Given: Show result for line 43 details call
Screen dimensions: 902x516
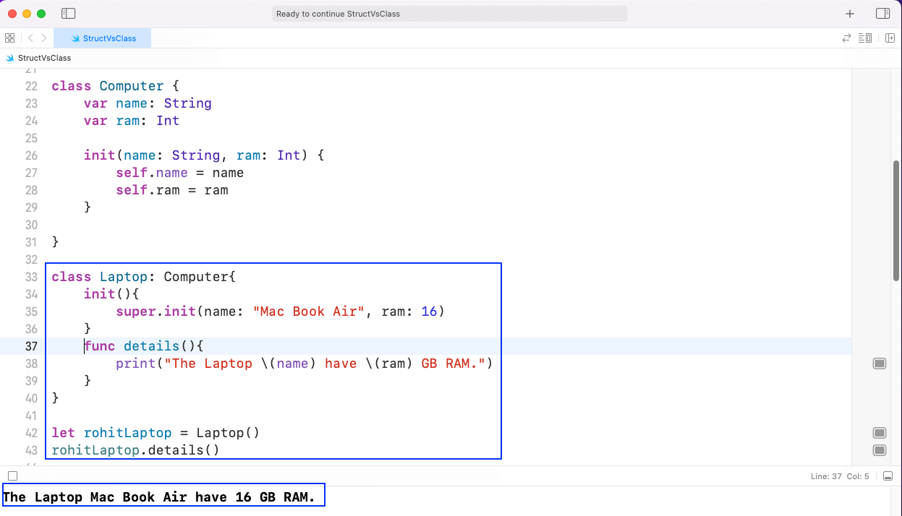Looking at the screenshot, I should click(880, 450).
